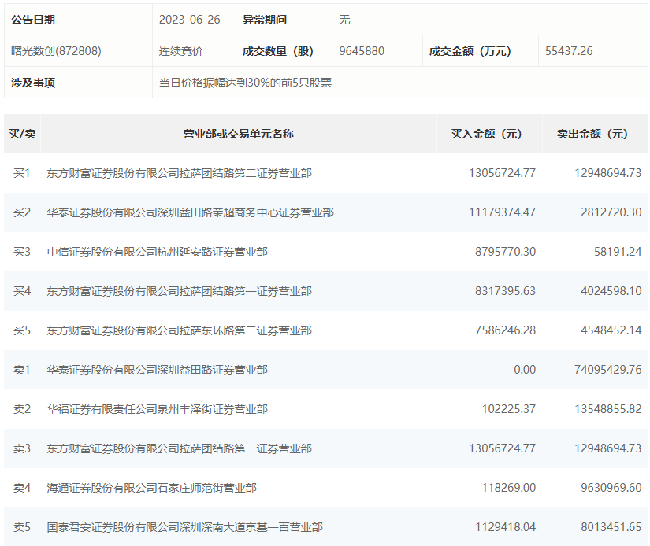Select buy amount 102225.37
Viewport: 650px width, 546px height.
point(509,408)
